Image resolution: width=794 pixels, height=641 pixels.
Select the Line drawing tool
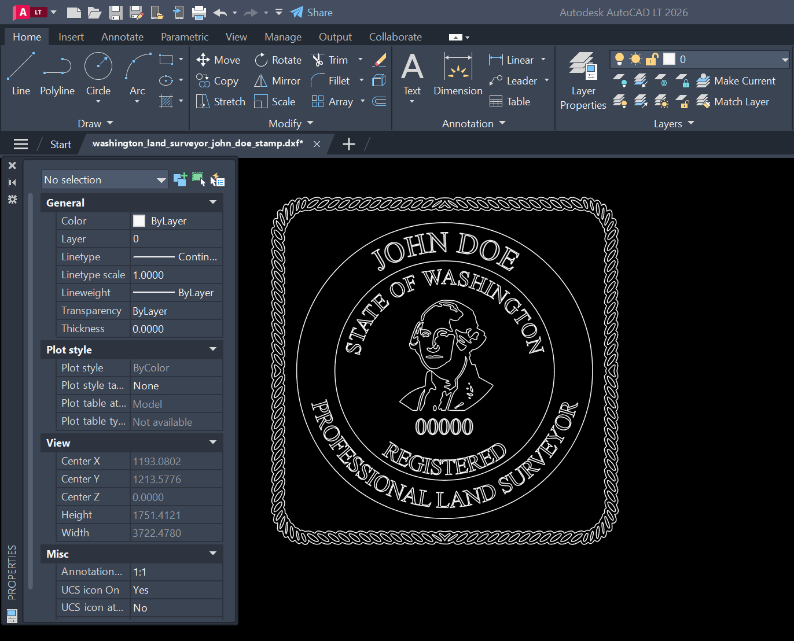click(x=21, y=74)
